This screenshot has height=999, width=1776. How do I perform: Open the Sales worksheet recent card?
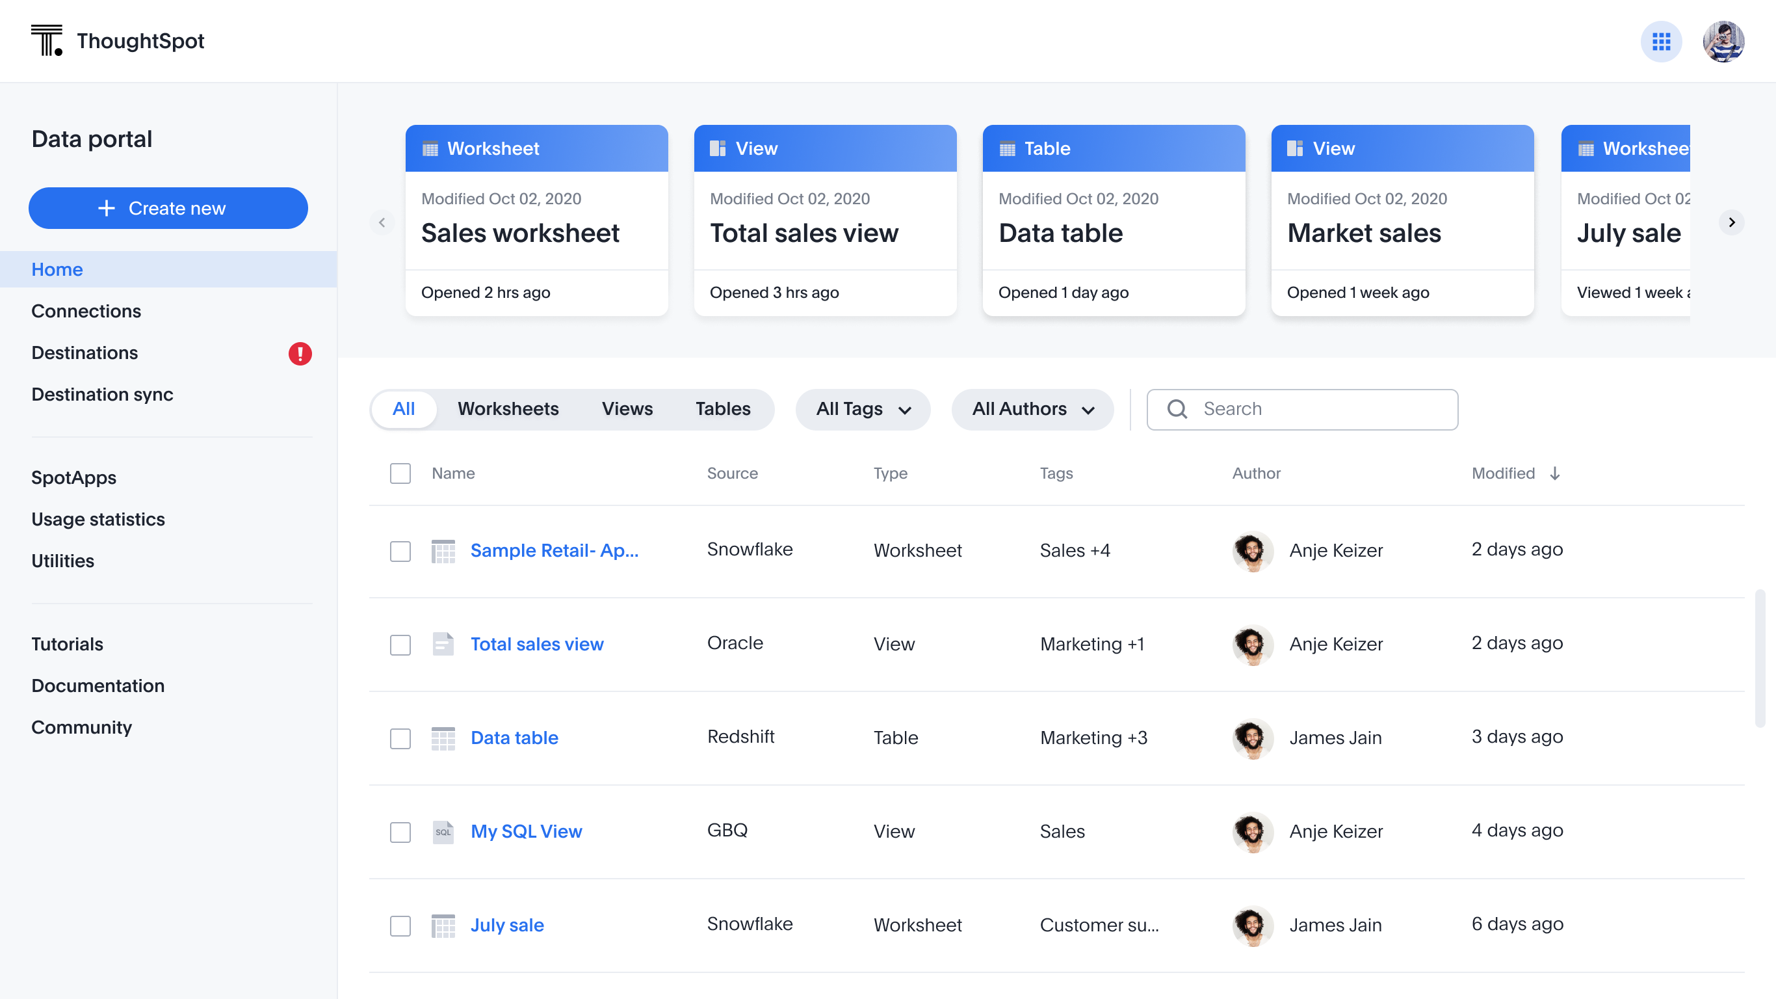pos(536,220)
